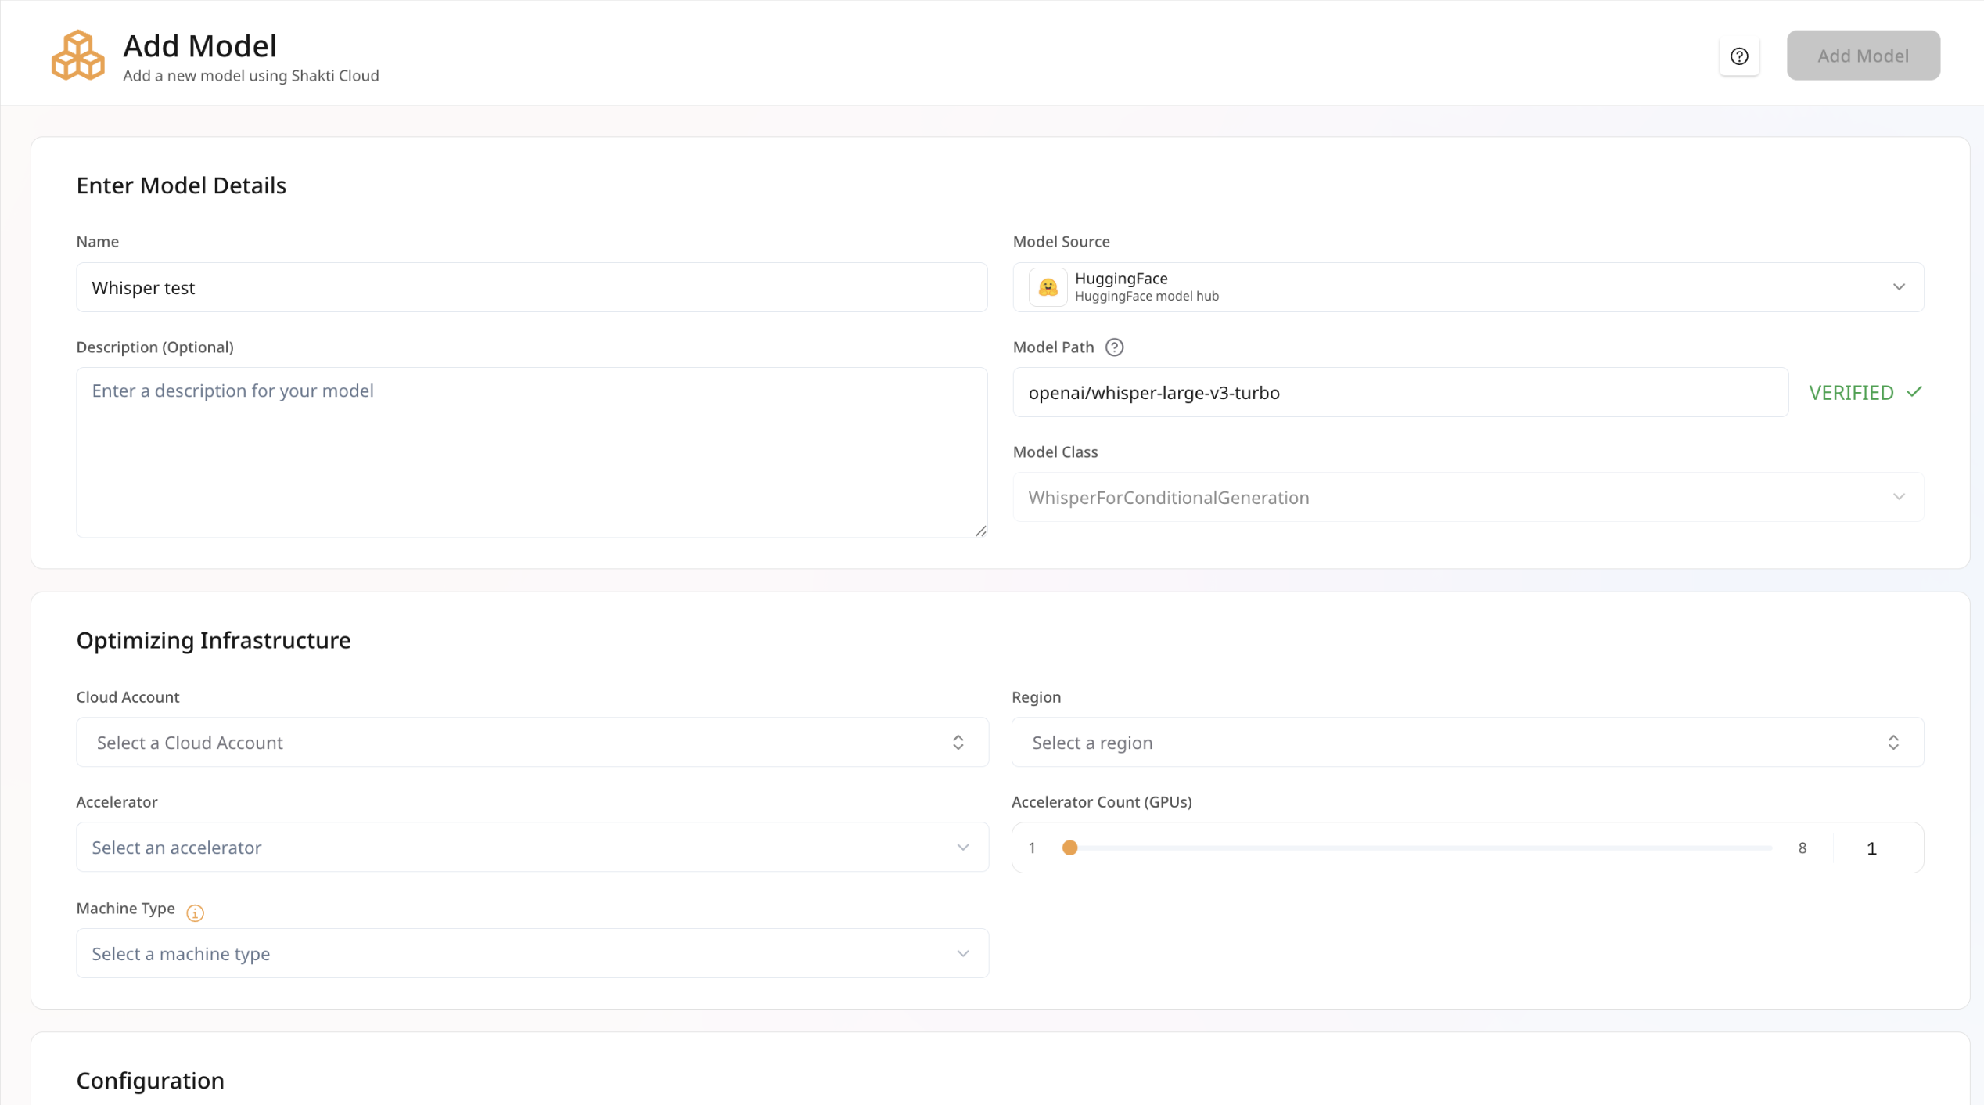1984x1105 pixels.
Task: Click the Add Model button
Action: point(1863,55)
